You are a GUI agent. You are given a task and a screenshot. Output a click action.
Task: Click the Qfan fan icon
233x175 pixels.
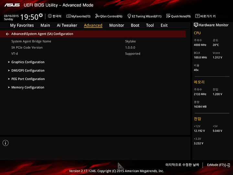pos(97,16)
